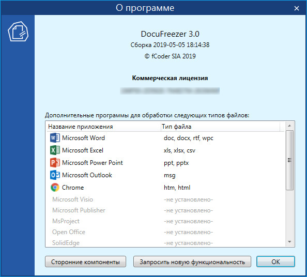The width and height of the screenshot is (307, 277).
Task: Select the Microsoft Visio row
Action: 165,199
